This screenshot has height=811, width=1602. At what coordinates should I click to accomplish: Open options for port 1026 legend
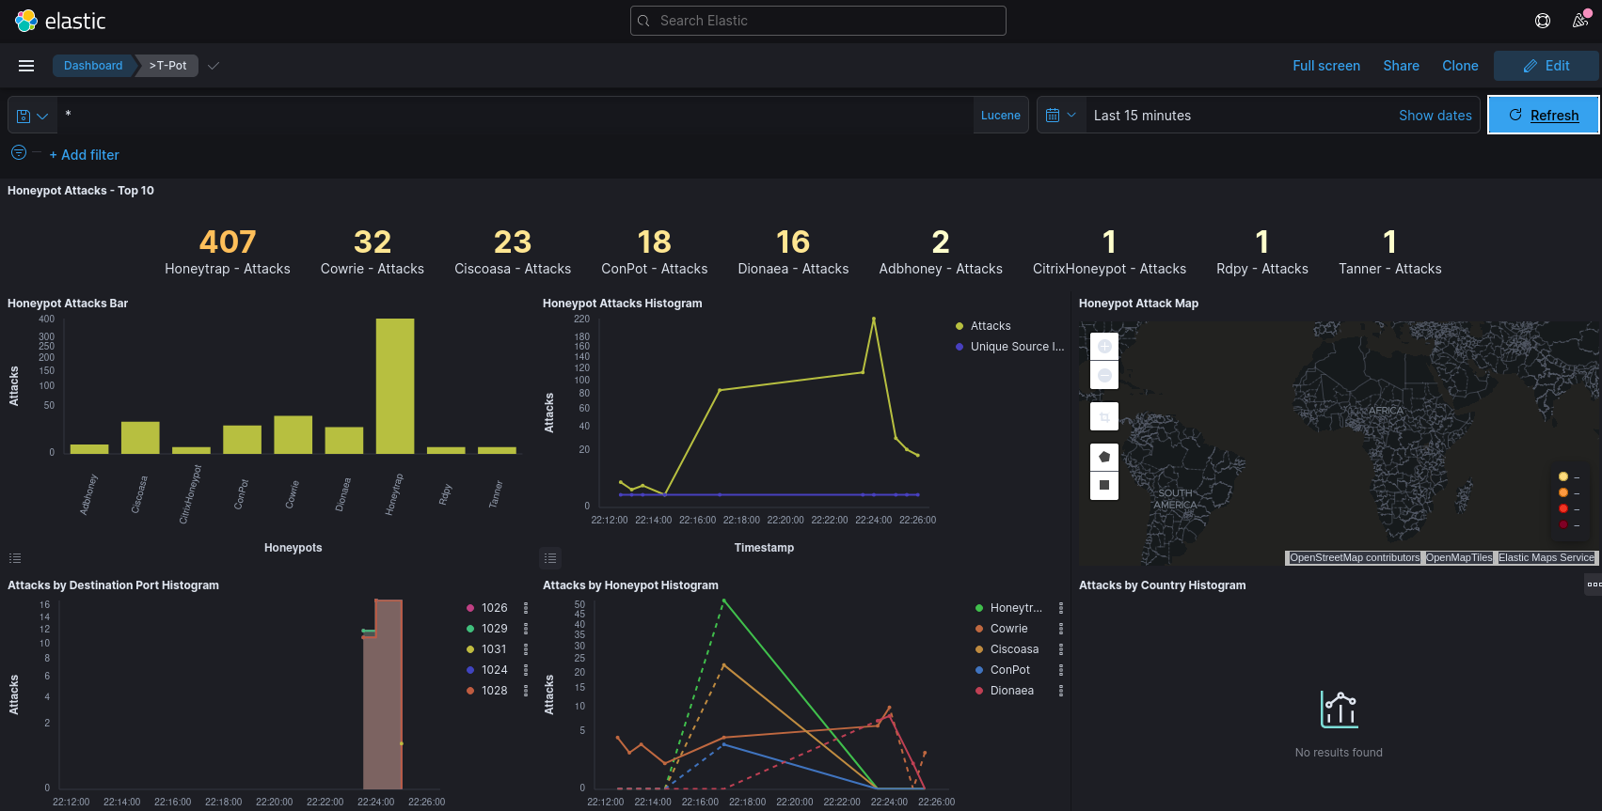pos(526,608)
